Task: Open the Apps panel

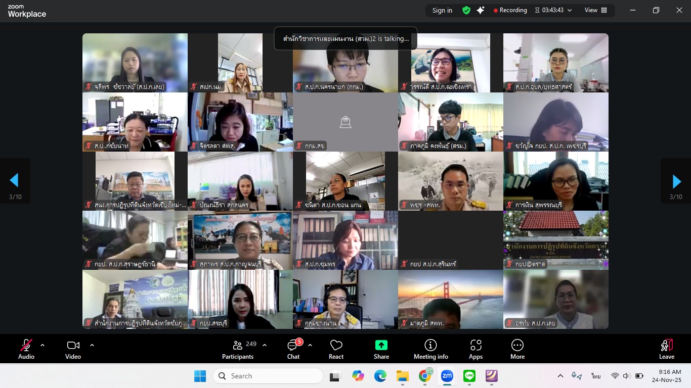Action: coord(476,350)
